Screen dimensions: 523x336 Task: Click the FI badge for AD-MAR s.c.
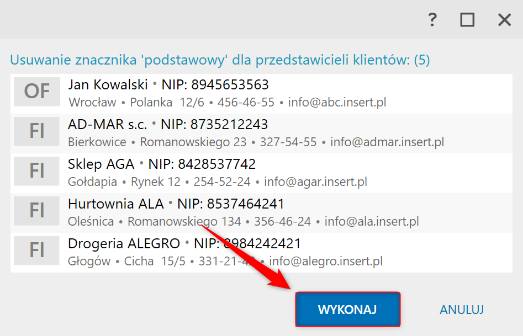[x=36, y=131]
